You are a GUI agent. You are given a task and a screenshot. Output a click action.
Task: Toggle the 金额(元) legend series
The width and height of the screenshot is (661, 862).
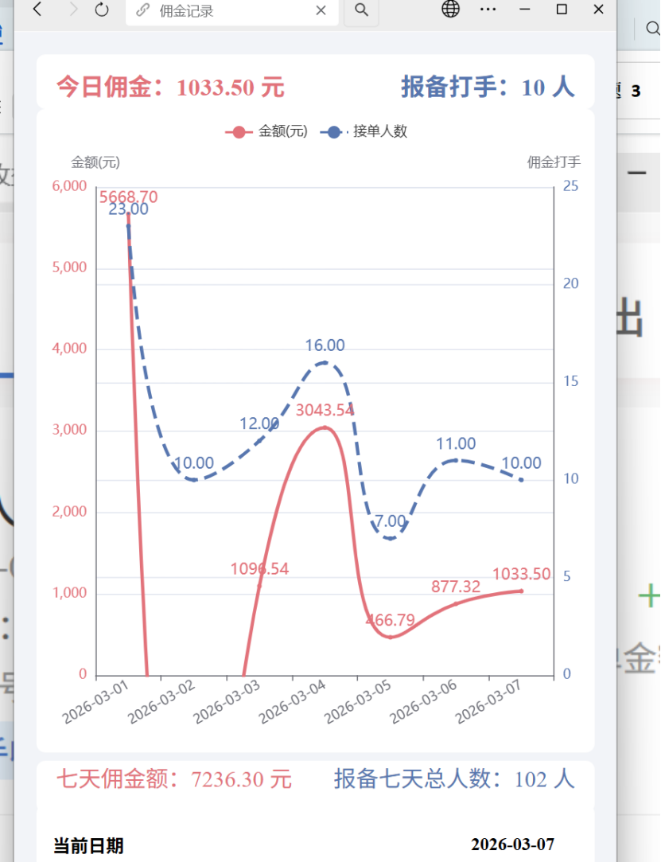(x=266, y=131)
